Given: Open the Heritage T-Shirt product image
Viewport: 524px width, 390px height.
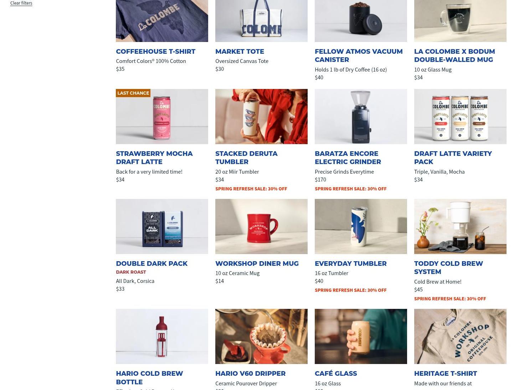Looking at the screenshot, I should point(460,337).
